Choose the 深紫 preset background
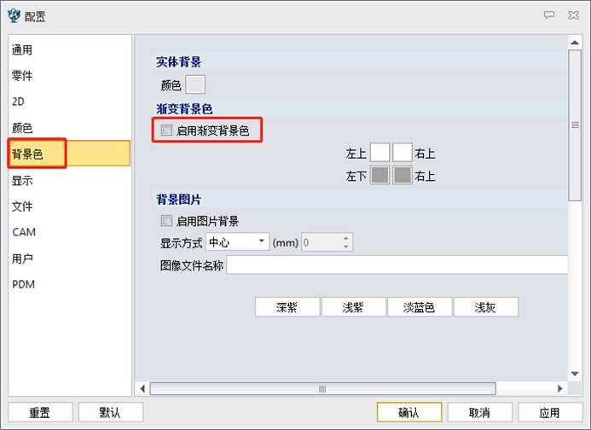This screenshot has height=430, width=591. click(x=287, y=307)
